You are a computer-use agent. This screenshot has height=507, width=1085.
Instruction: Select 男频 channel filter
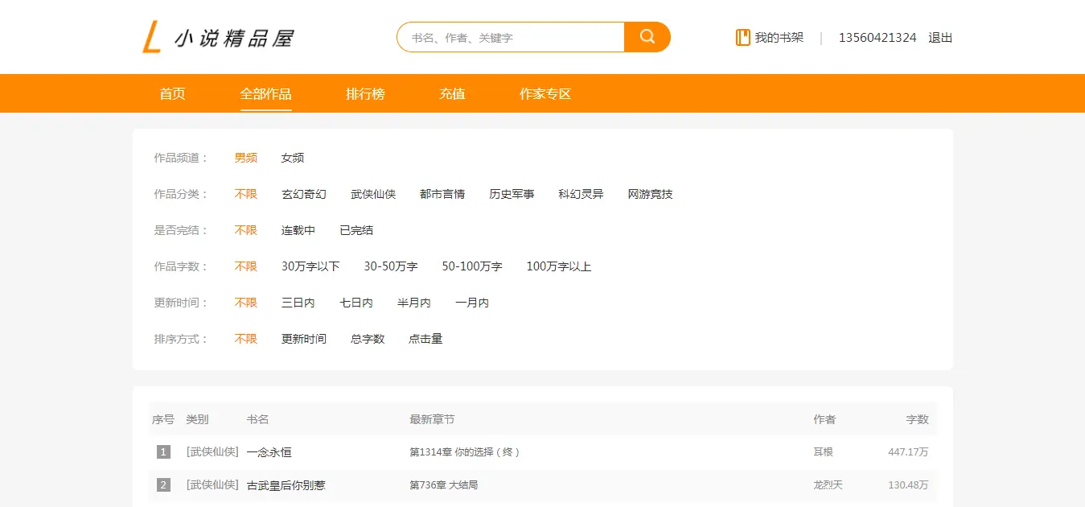pyautogui.click(x=246, y=158)
